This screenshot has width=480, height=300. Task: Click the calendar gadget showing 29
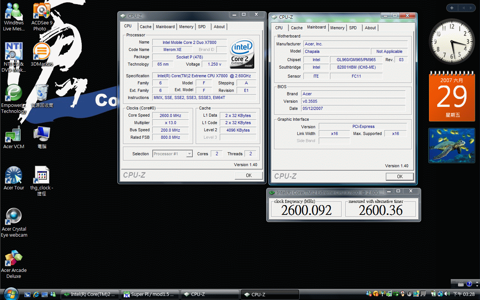[x=452, y=96]
